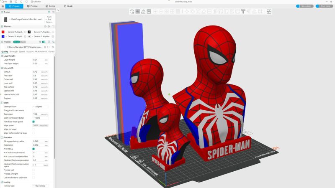The height and width of the screenshot is (188, 335).
Task: Enable Staggered inner seams checkbox
Action: click(33, 110)
